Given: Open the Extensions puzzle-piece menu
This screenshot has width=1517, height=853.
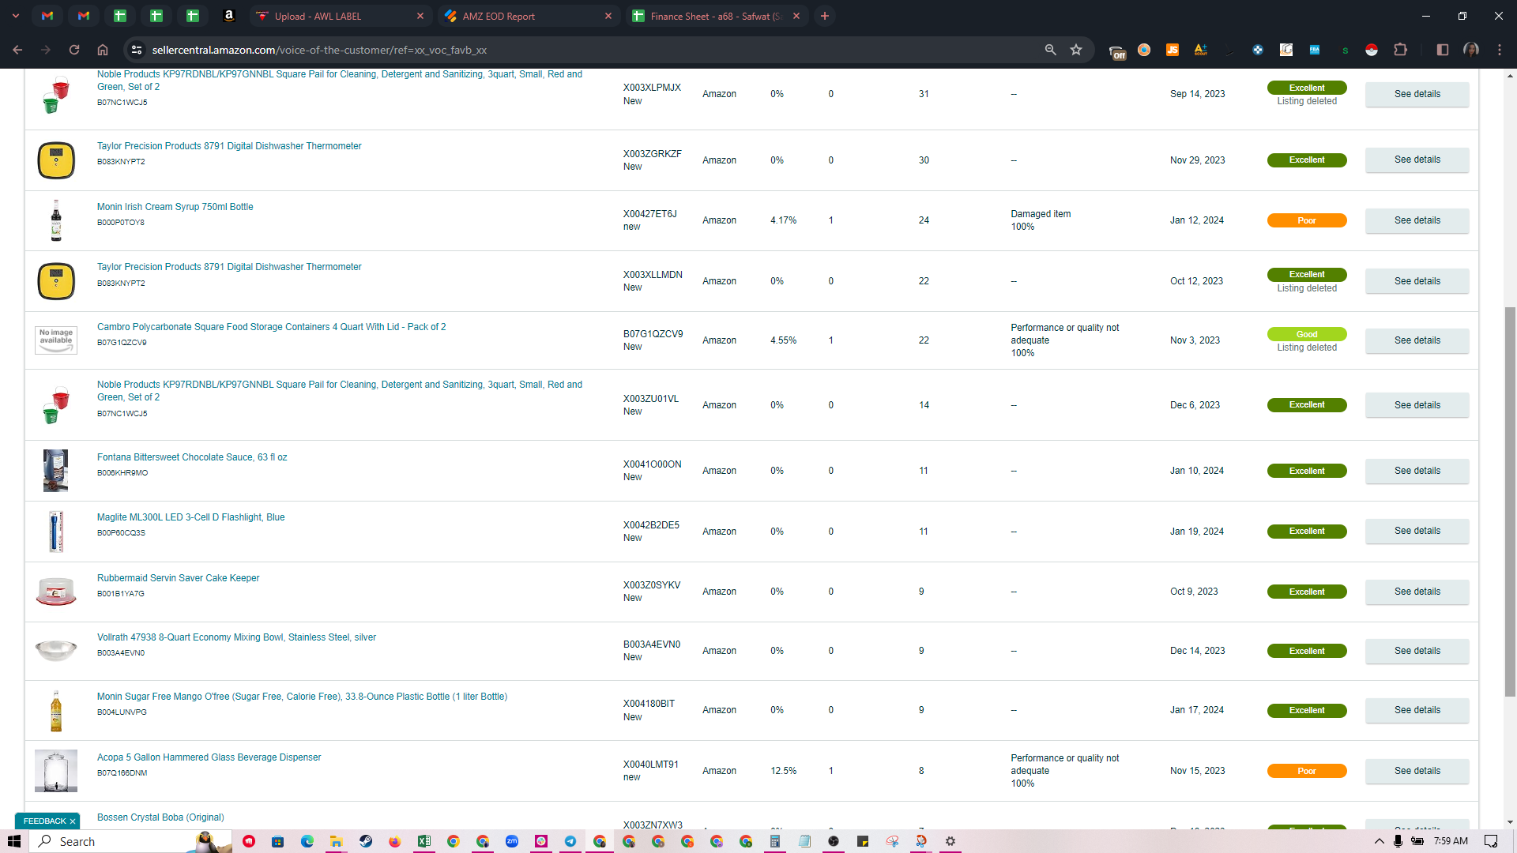Looking at the screenshot, I should (1400, 50).
